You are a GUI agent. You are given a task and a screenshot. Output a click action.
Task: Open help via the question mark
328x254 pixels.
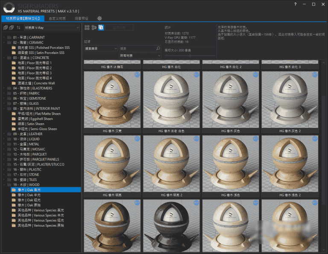[x=295, y=4]
